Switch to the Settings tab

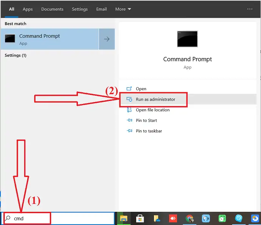(79, 9)
